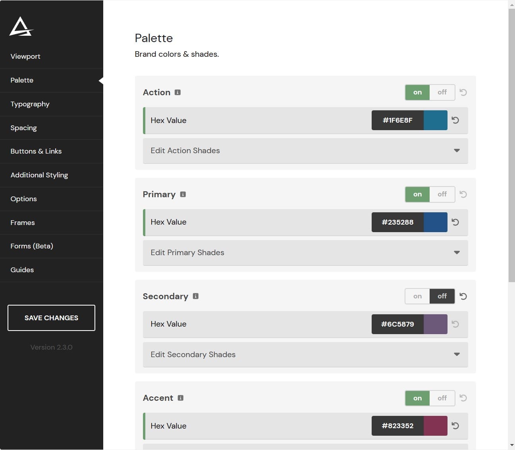Click the info icon next to Accent
515x450 pixels.
(x=181, y=398)
